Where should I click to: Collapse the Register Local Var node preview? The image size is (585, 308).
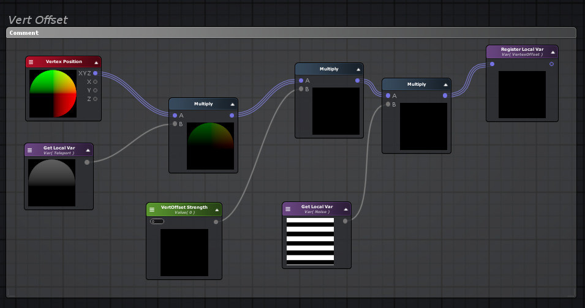tap(553, 53)
